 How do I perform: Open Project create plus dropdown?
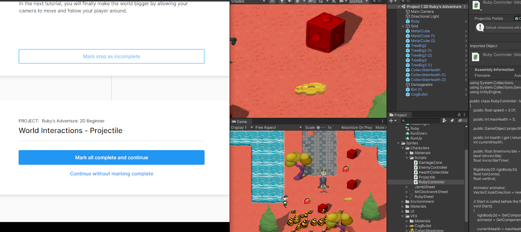393,121
